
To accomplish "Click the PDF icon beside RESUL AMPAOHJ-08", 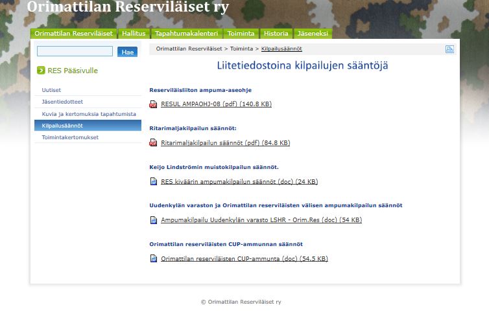I will click(153, 104).
